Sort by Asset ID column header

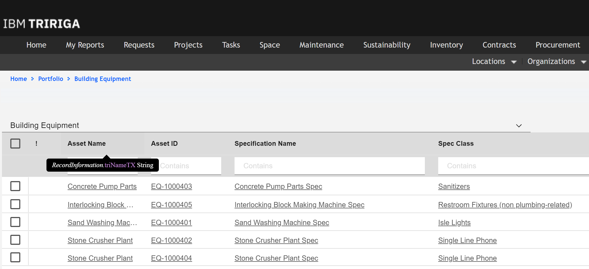pyautogui.click(x=164, y=144)
